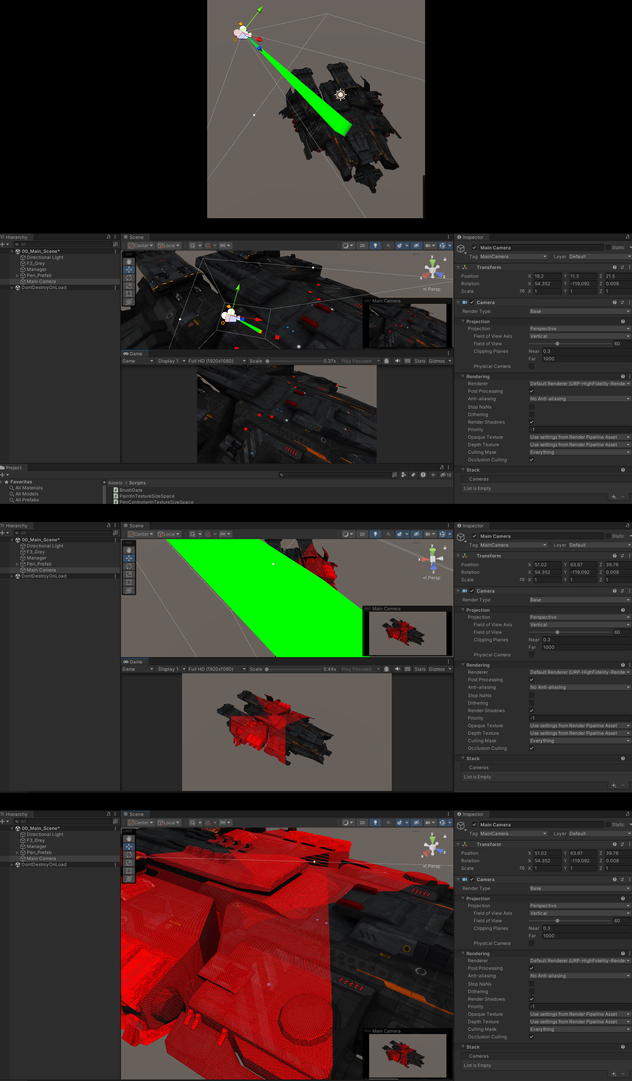Viewport: 632px width, 1081px height.
Task: Click the bug icon beside 0.37x scale
Action: [386, 361]
